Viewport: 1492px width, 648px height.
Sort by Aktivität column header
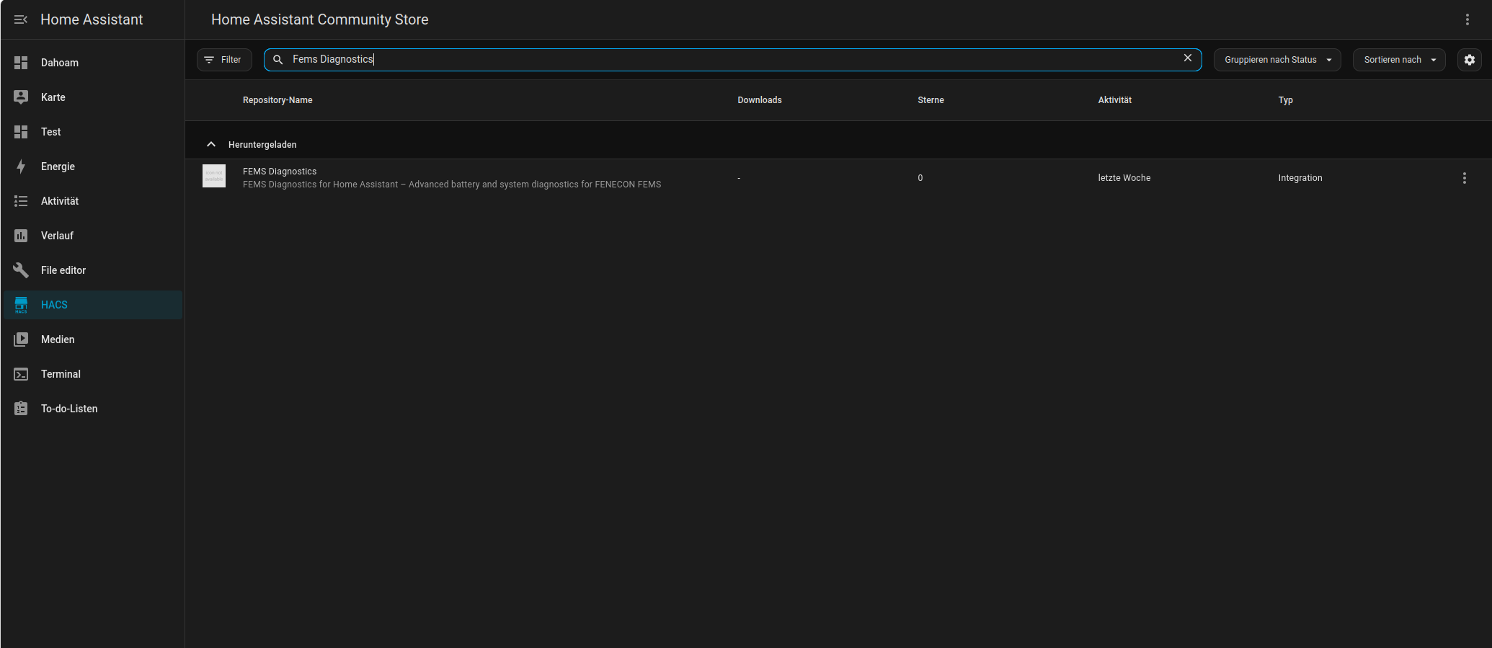click(1115, 100)
